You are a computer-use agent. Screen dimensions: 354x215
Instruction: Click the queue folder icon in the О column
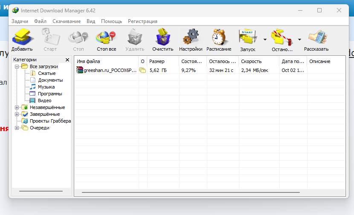click(x=142, y=70)
